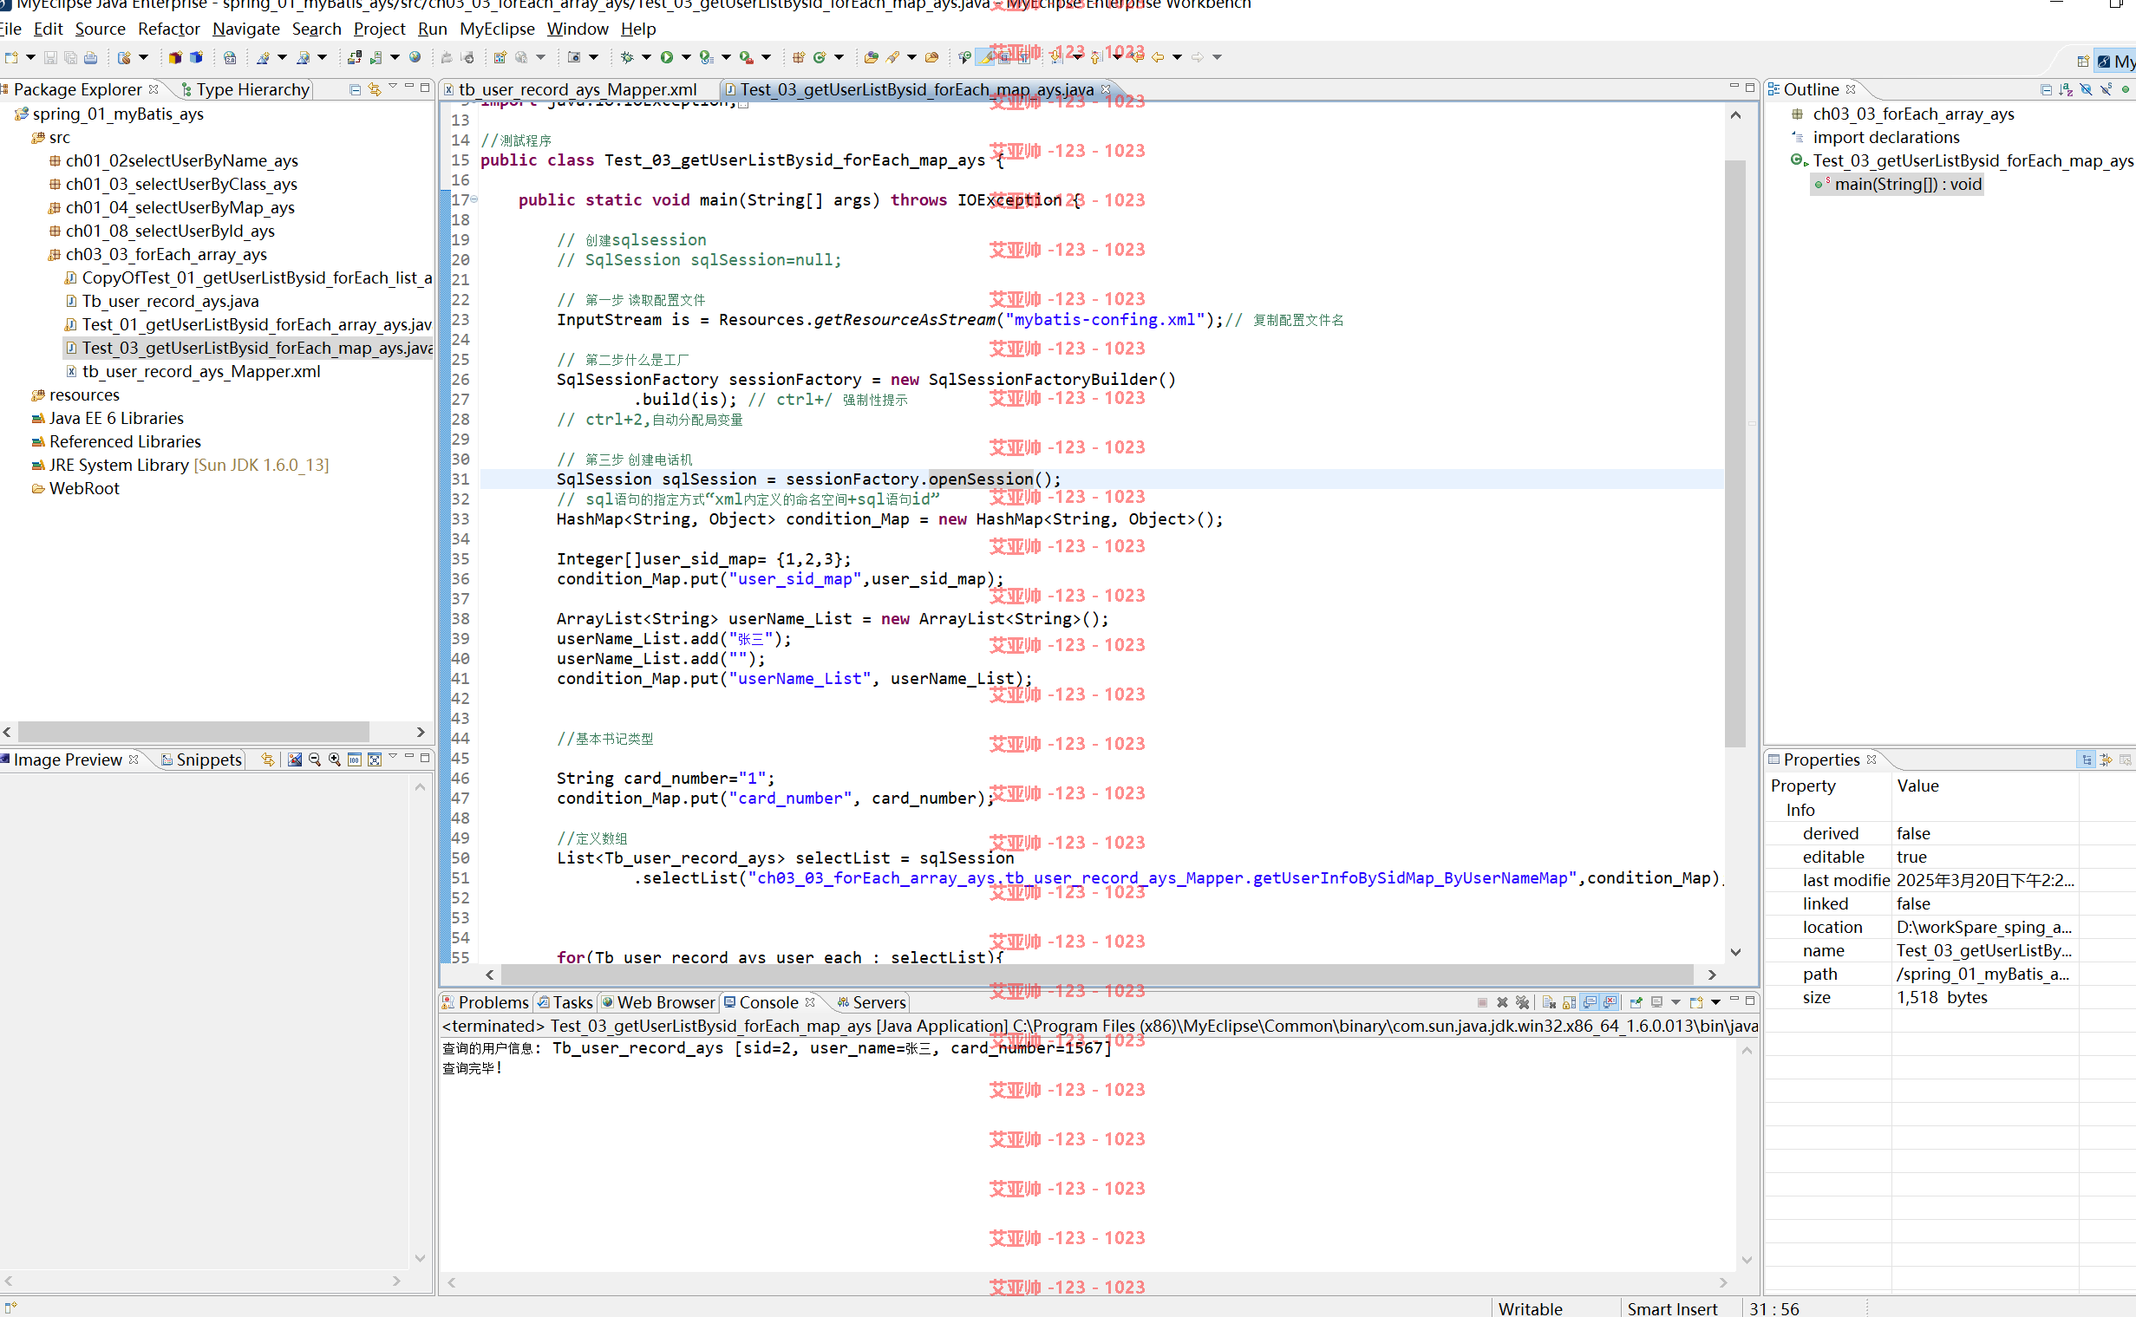Click the editor vertical scrollbar thumb
This screenshot has height=1317, width=2136.
pos(1735,453)
